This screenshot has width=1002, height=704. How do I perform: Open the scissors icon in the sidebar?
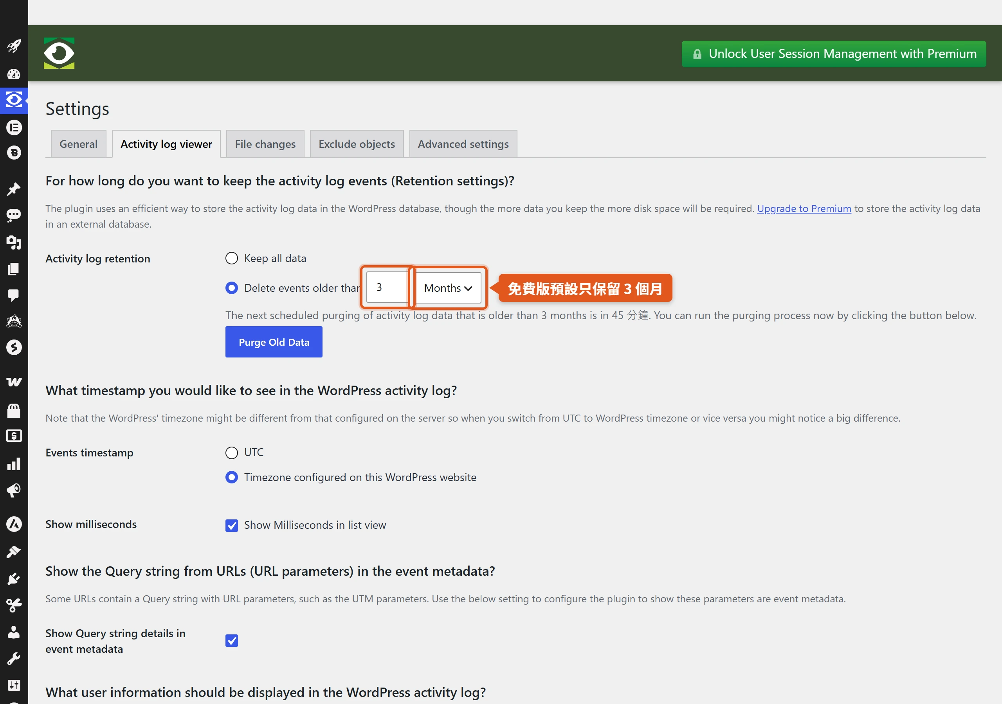(x=14, y=605)
